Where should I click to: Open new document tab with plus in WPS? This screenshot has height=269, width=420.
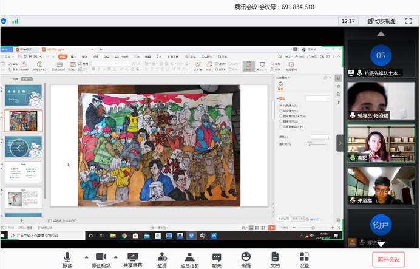(x=101, y=49)
